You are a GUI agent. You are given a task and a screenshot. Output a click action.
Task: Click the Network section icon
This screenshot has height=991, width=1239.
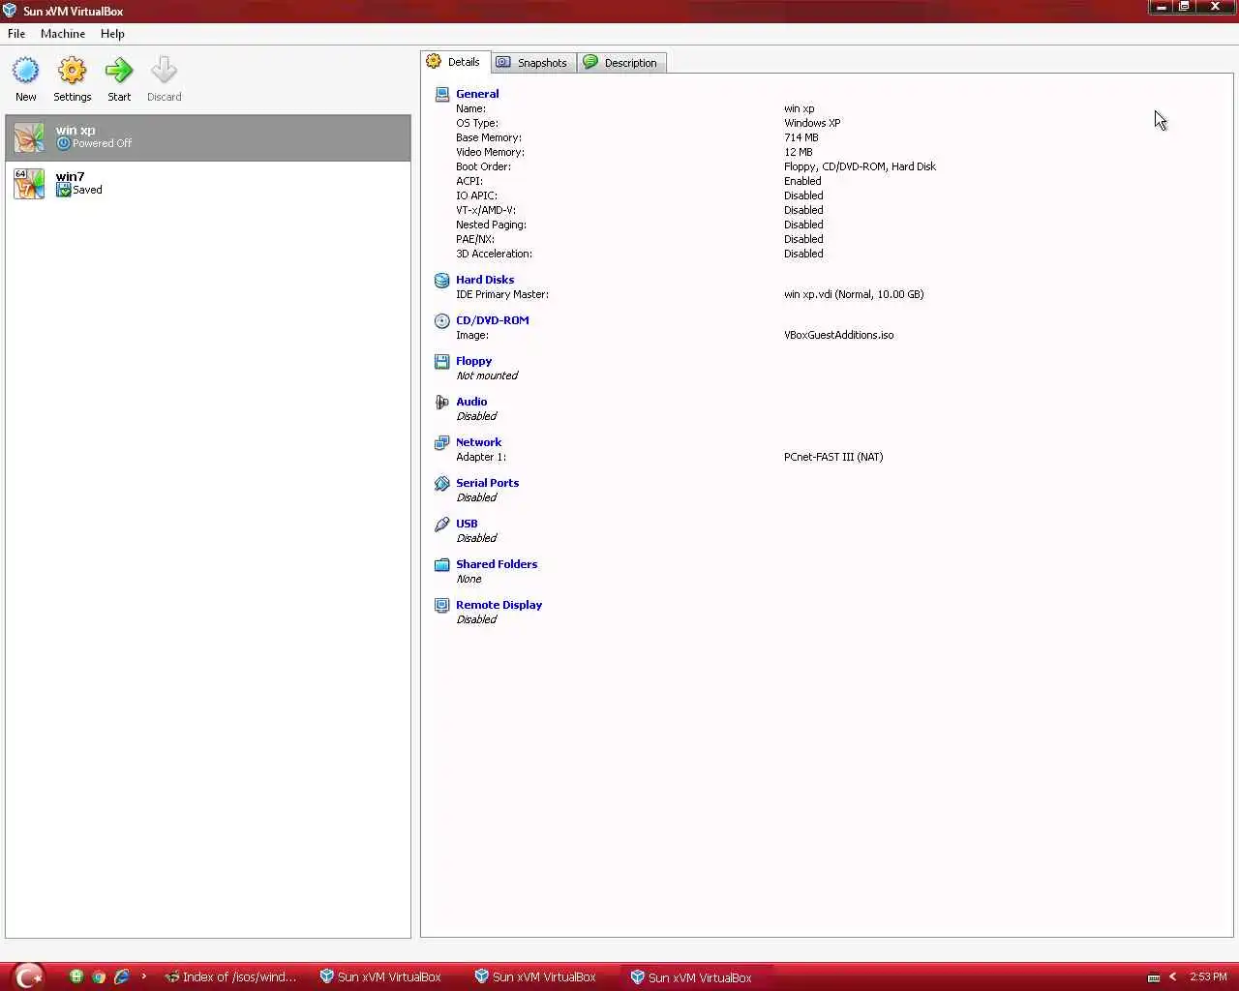pos(442,442)
